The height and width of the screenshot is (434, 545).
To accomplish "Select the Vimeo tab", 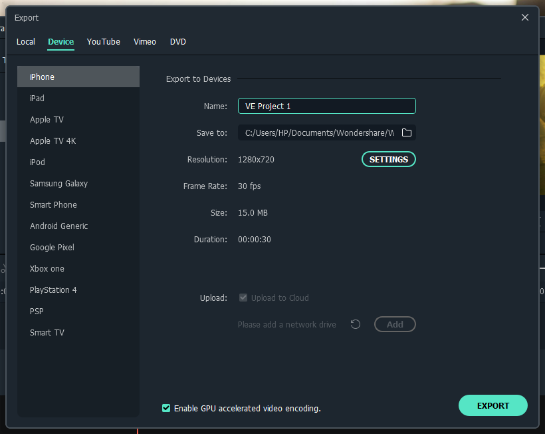I will (x=145, y=41).
